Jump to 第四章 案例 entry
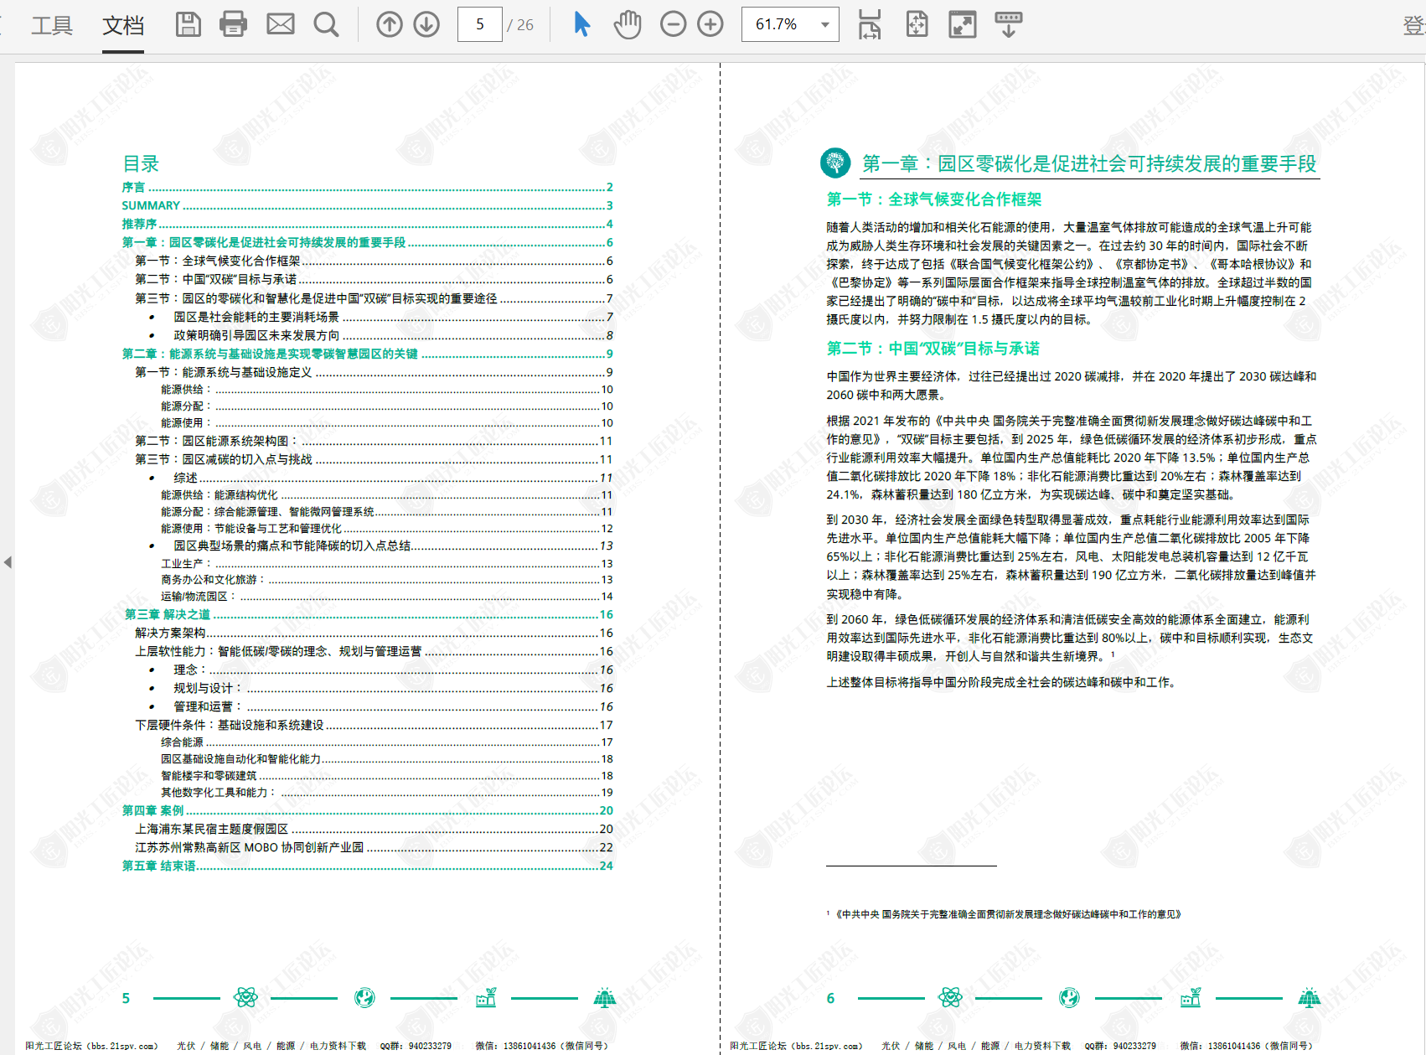1426x1055 pixels. point(367,810)
